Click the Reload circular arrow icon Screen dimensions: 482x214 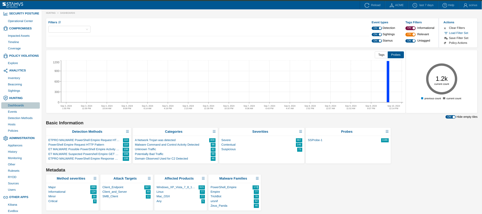(367, 5)
